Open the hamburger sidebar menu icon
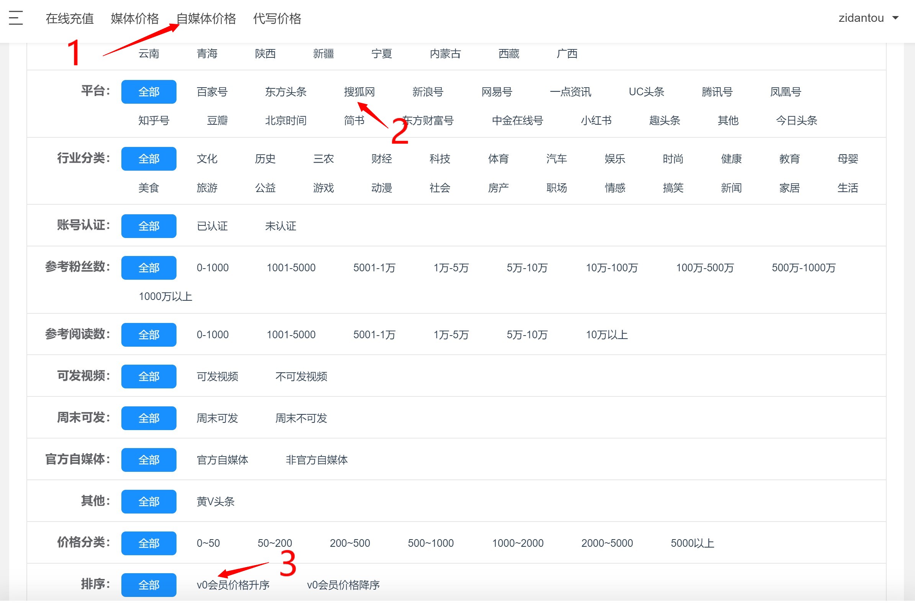The height and width of the screenshot is (613, 915). (16, 18)
